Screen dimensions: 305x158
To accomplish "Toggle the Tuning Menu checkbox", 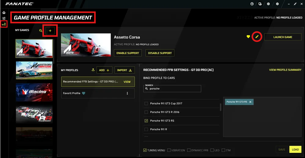I will [x=145, y=150].
